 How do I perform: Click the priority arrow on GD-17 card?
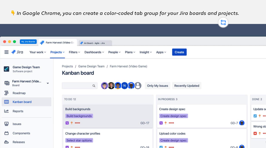coord(72,123)
